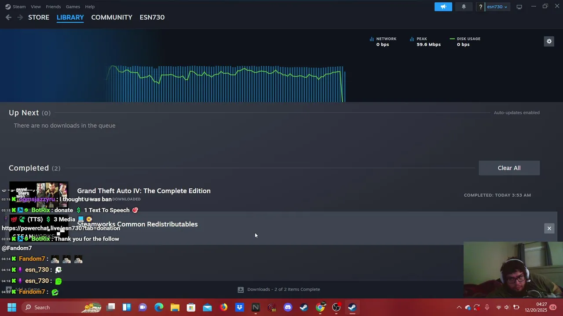Open Microsoft Edge from the taskbar
The width and height of the screenshot is (563, 316).
[159, 307]
